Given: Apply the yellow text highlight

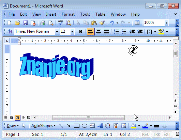Looking at the screenshot, I should coord(161,32).
